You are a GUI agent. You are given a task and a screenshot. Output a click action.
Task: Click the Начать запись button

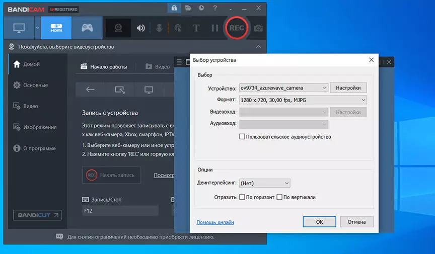111,175
